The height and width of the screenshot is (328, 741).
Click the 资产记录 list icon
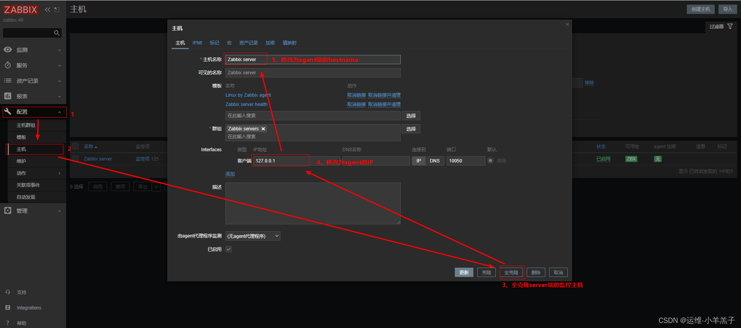point(8,80)
